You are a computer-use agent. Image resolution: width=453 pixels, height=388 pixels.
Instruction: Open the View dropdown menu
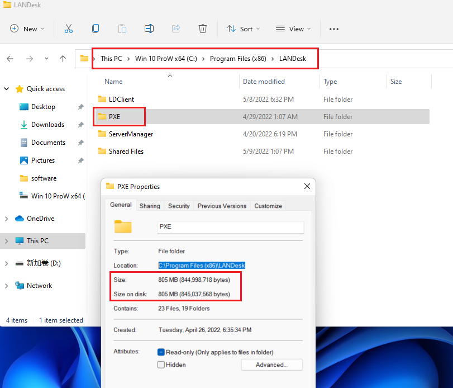[x=293, y=29]
